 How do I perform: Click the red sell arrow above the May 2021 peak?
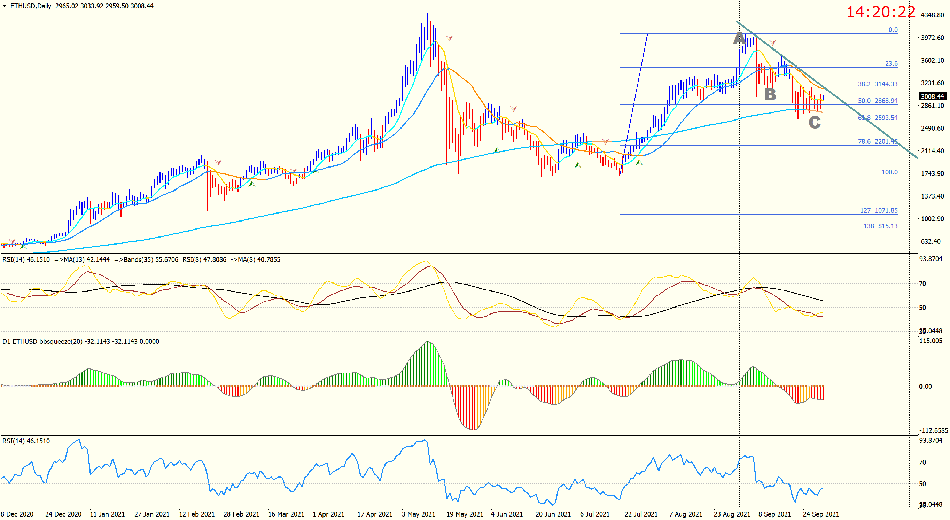click(449, 38)
